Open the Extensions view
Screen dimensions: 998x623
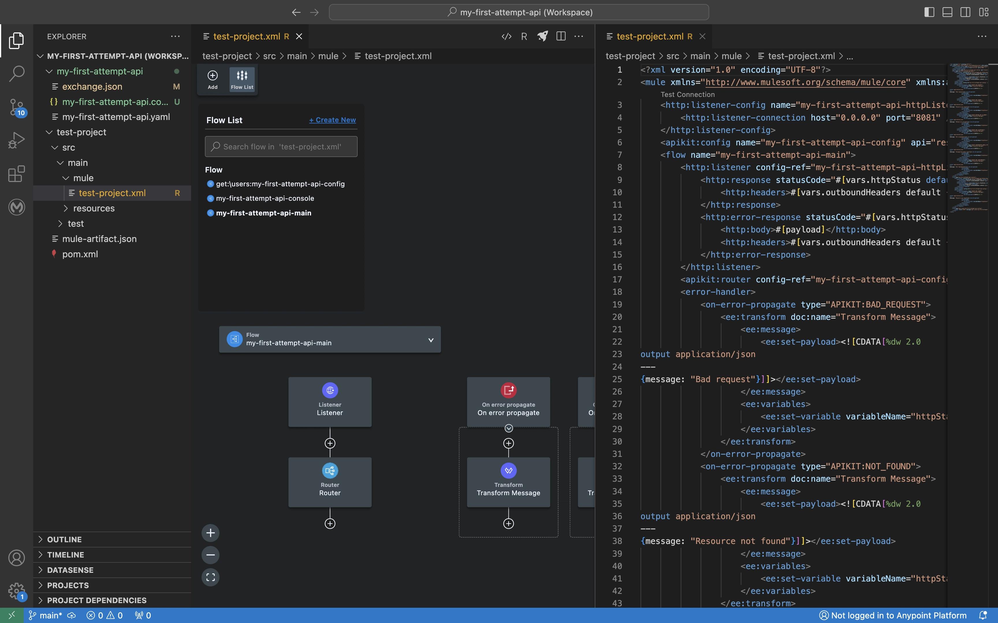16,174
